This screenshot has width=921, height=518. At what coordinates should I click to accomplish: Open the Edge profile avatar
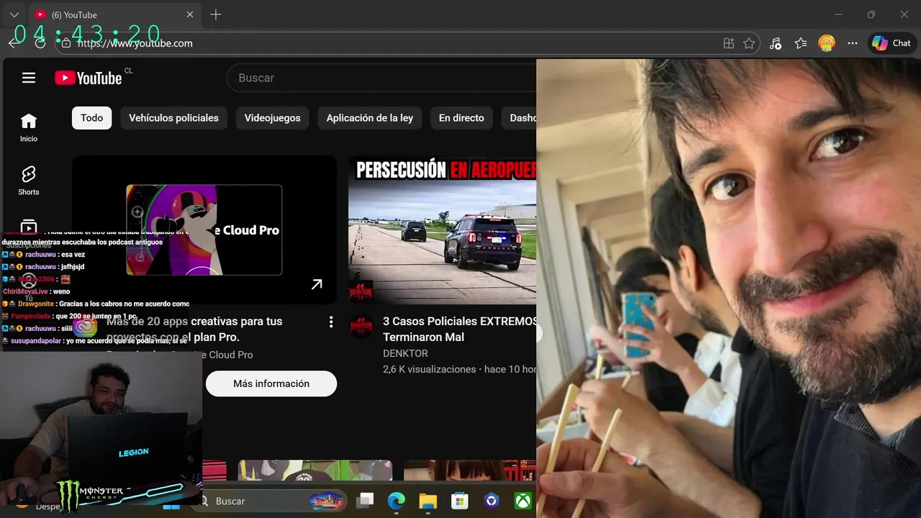tap(827, 43)
